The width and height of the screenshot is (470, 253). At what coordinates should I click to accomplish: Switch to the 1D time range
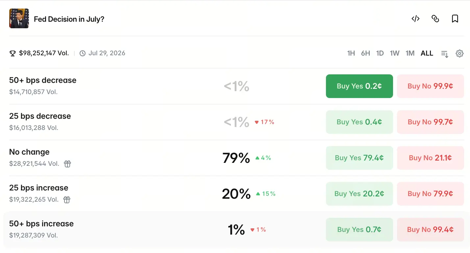click(x=380, y=53)
